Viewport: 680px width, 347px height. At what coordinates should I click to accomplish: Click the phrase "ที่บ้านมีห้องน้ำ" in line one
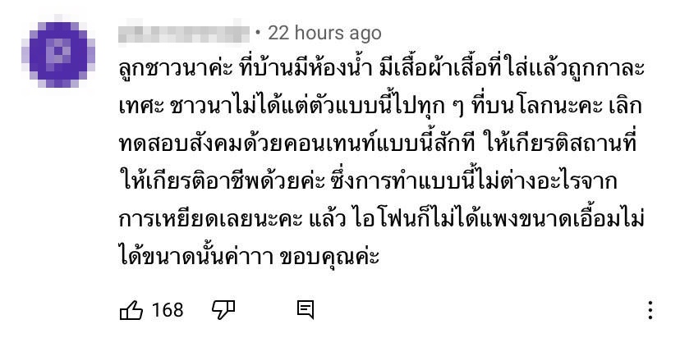306,69
